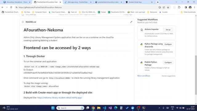The height and width of the screenshot is (111, 197).
Task: Click taskbar Search box
Action: click(x=70, y=108)
